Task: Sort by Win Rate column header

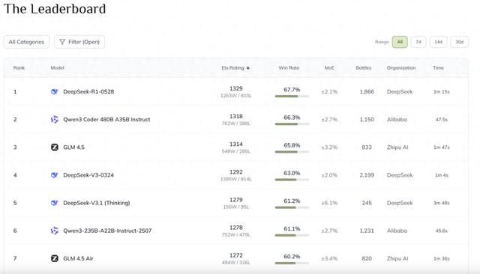Action: click(289, 68)
